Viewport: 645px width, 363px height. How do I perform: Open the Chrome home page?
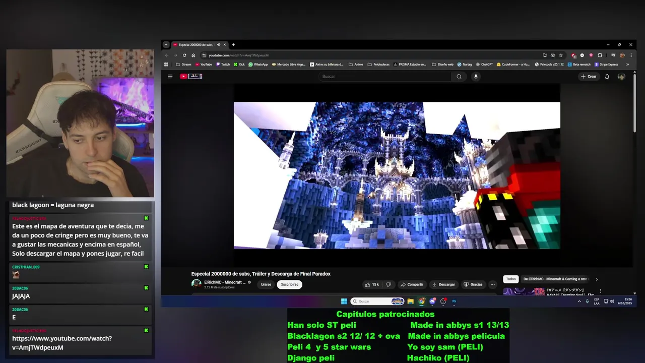pyautogui.click(x=193, y=55)
